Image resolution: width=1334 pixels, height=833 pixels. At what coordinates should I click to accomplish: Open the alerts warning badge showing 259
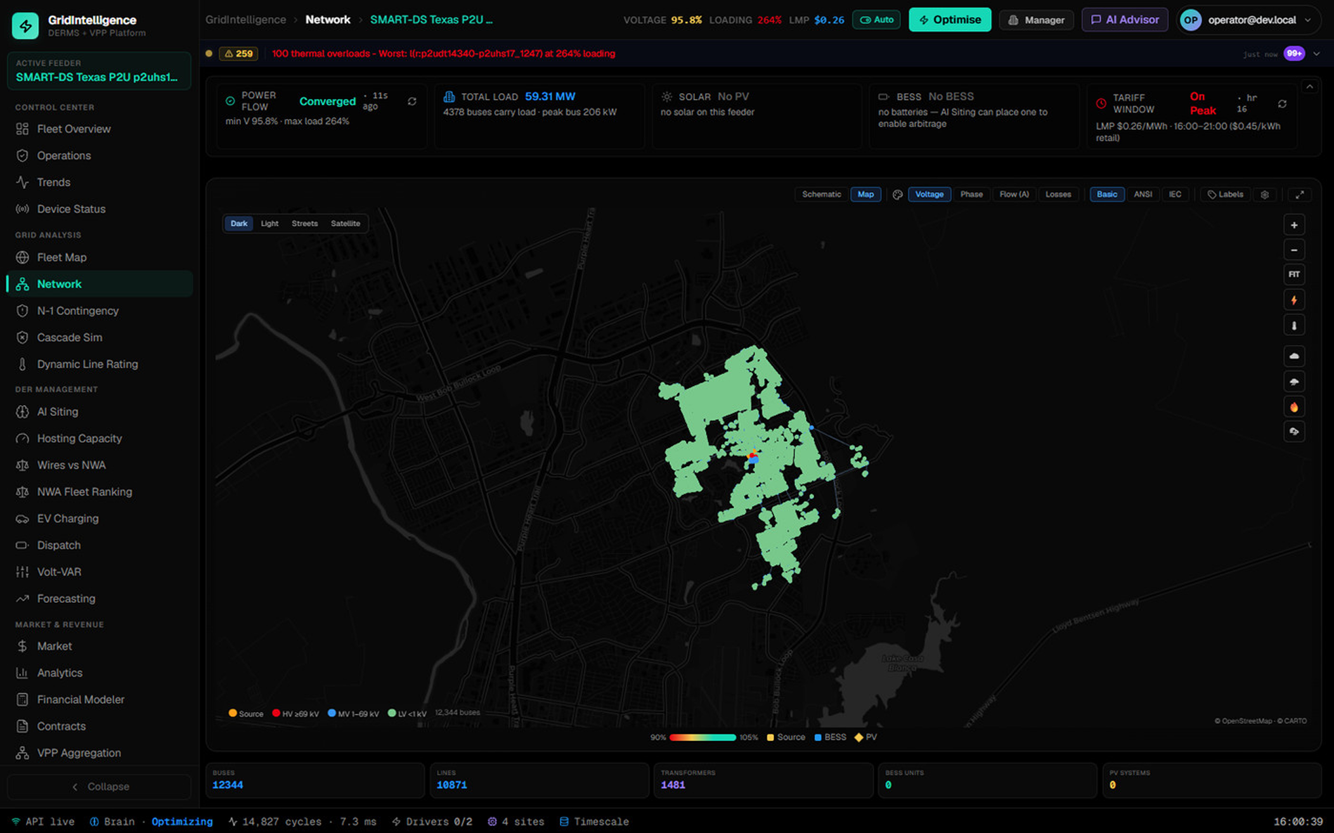238,54
